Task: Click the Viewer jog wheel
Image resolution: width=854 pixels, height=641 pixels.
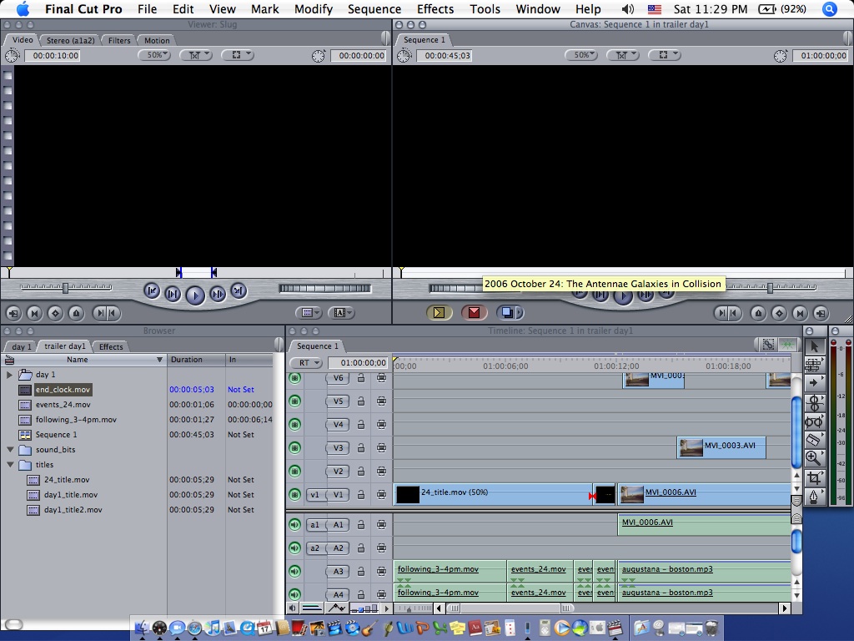Action: (325, 288)
